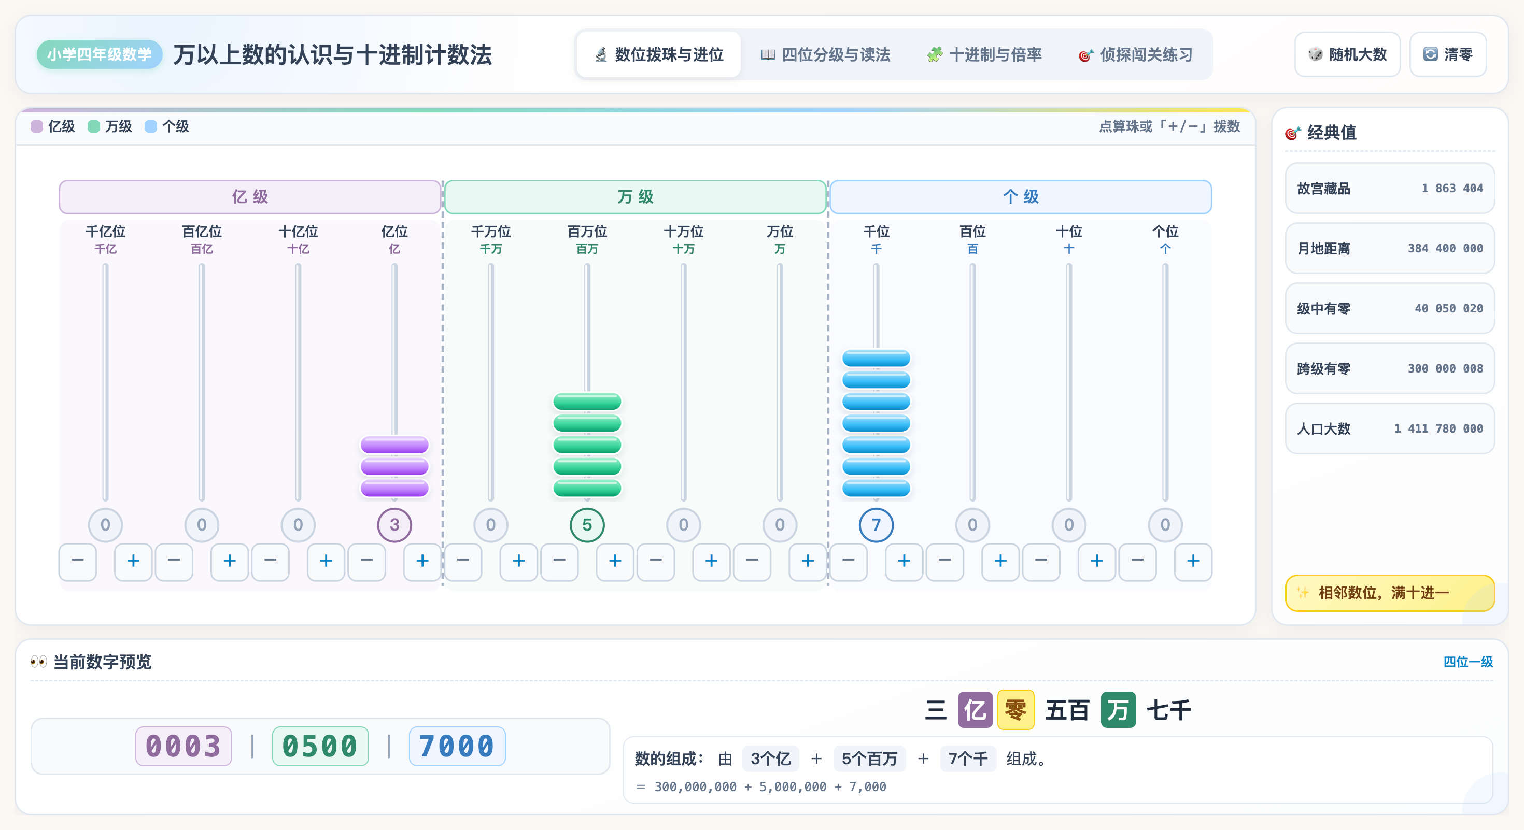Click the 0500 digit group in preview
The width and height of the screenshot is (1524, 830).
click(320, 746)
